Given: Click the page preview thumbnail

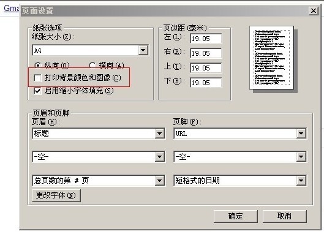Looking at the screenshot, I should click(x=272, y=58).
